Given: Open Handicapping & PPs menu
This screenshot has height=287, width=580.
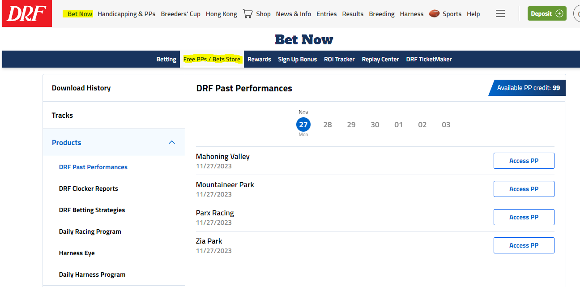Looking at the screenshot, I should pyautogui.click(x=127, y=14).
